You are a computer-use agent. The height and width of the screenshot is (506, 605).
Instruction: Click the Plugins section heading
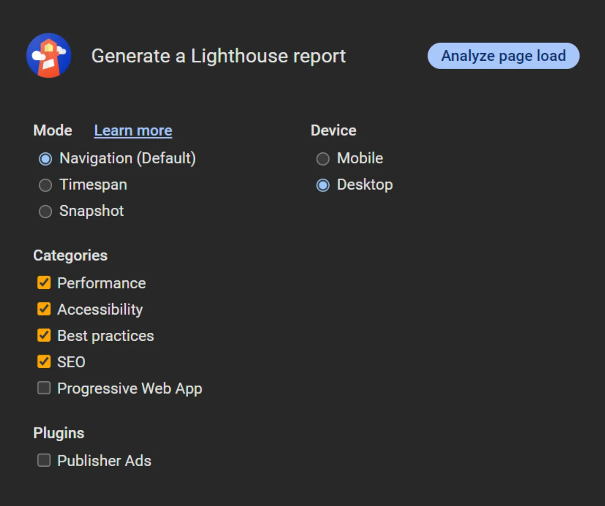click(58, 433)
